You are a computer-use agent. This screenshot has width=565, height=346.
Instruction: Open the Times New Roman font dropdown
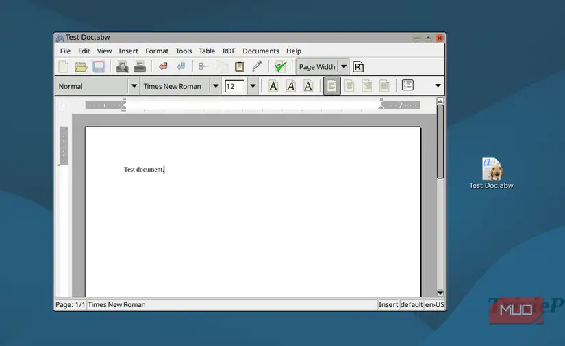pos(216,86)
